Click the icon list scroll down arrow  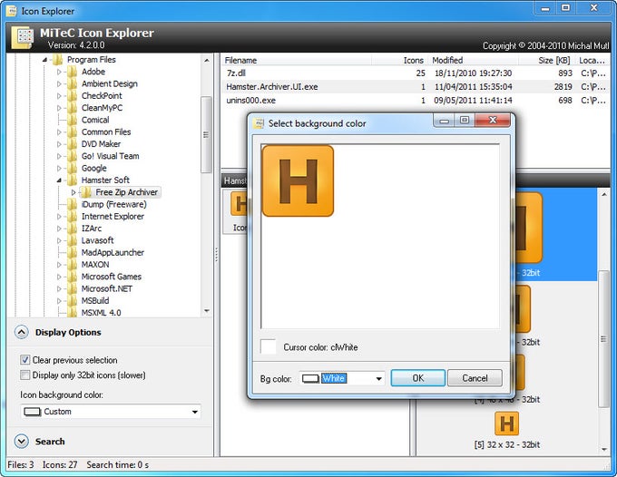(x=603, y=449)
